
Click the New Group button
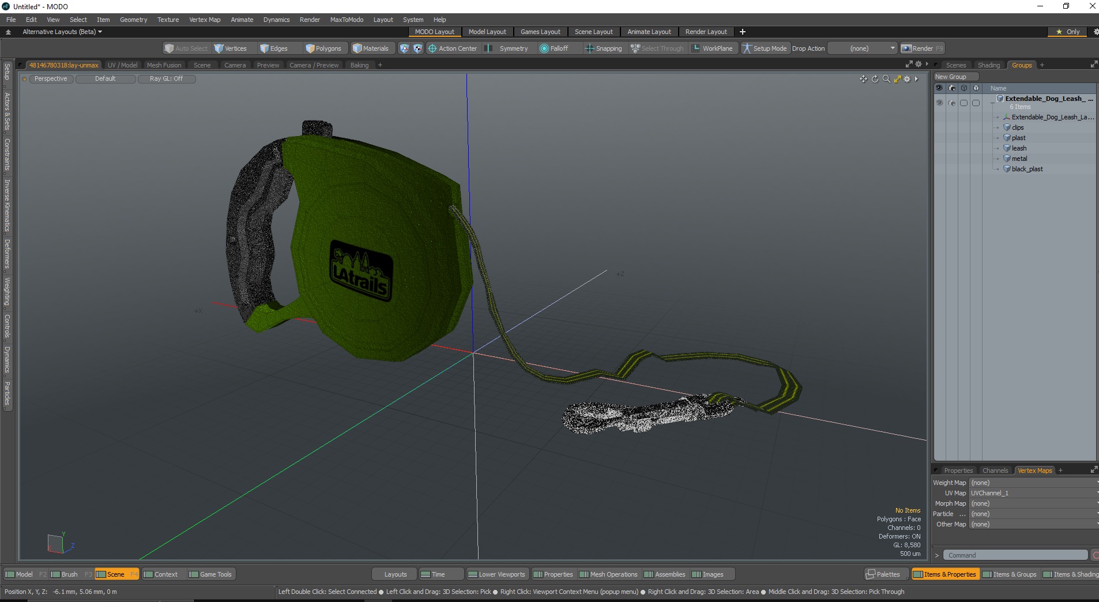coord(956,77)
